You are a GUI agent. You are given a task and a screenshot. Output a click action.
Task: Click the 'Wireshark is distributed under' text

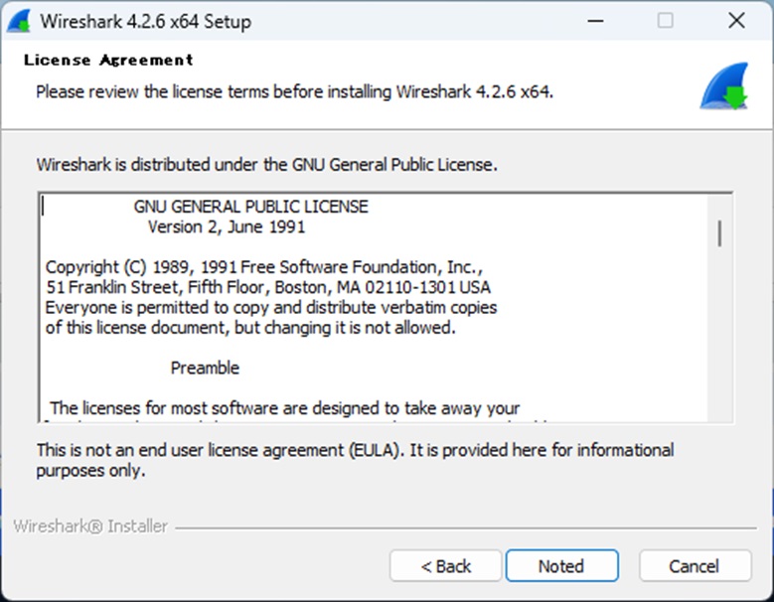pyautogui.click(x=266, y=164)
